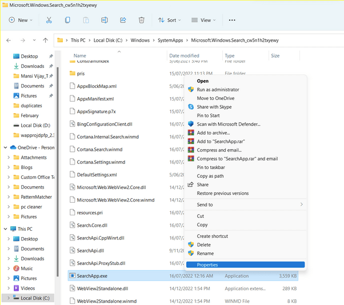Click the folder icon in address bar
The image size is (344, 305).
60,41
